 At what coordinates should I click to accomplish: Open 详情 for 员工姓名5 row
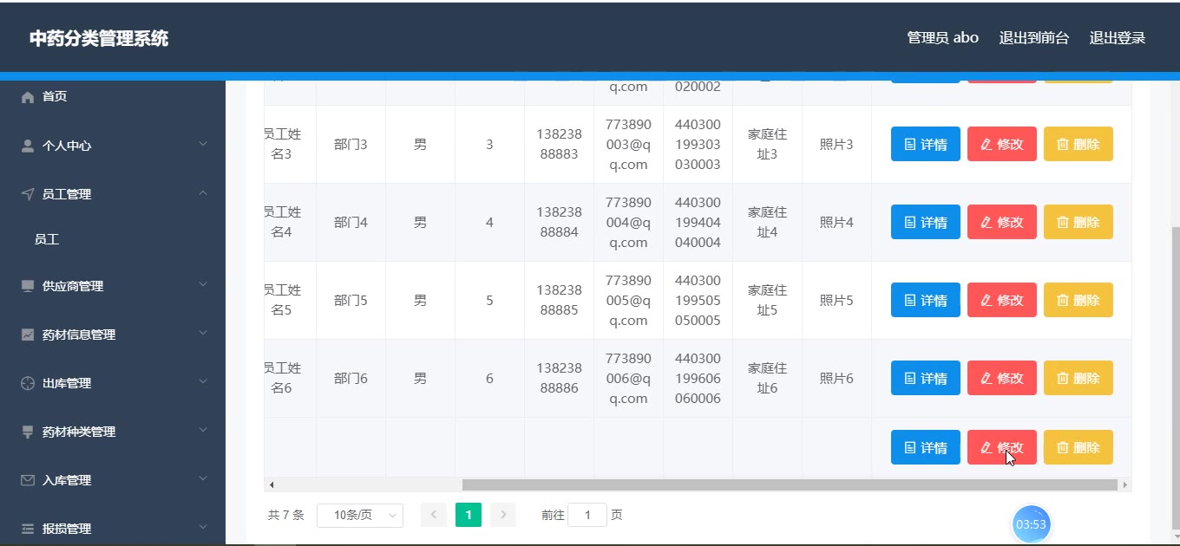click(926, 300)
